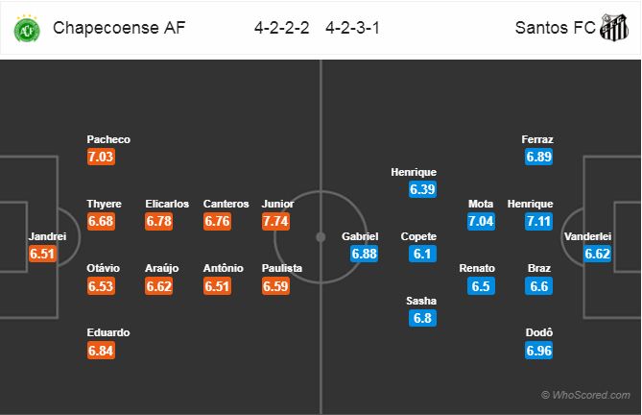Viewport: 642px width, 415px height.
Task: Click Dodô's 6.96 rating badge
Action: (538, 351)
